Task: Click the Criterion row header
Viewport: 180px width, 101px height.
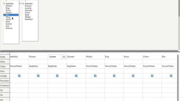Action: point(5,86)
